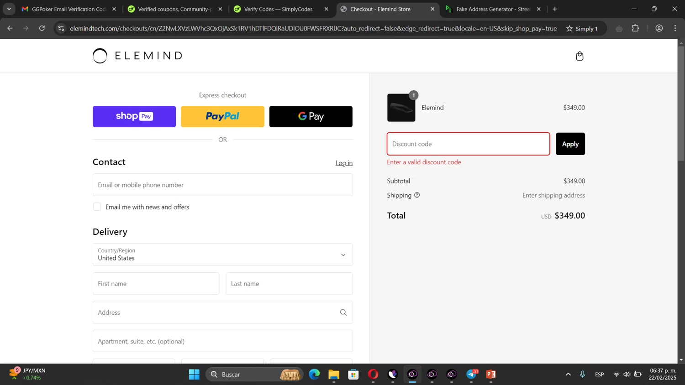The height and width of the screenshot is (385, 685).
Task: Open File Explorer from the taskbar
Action: pyautogui.click(x=334, y=375)
